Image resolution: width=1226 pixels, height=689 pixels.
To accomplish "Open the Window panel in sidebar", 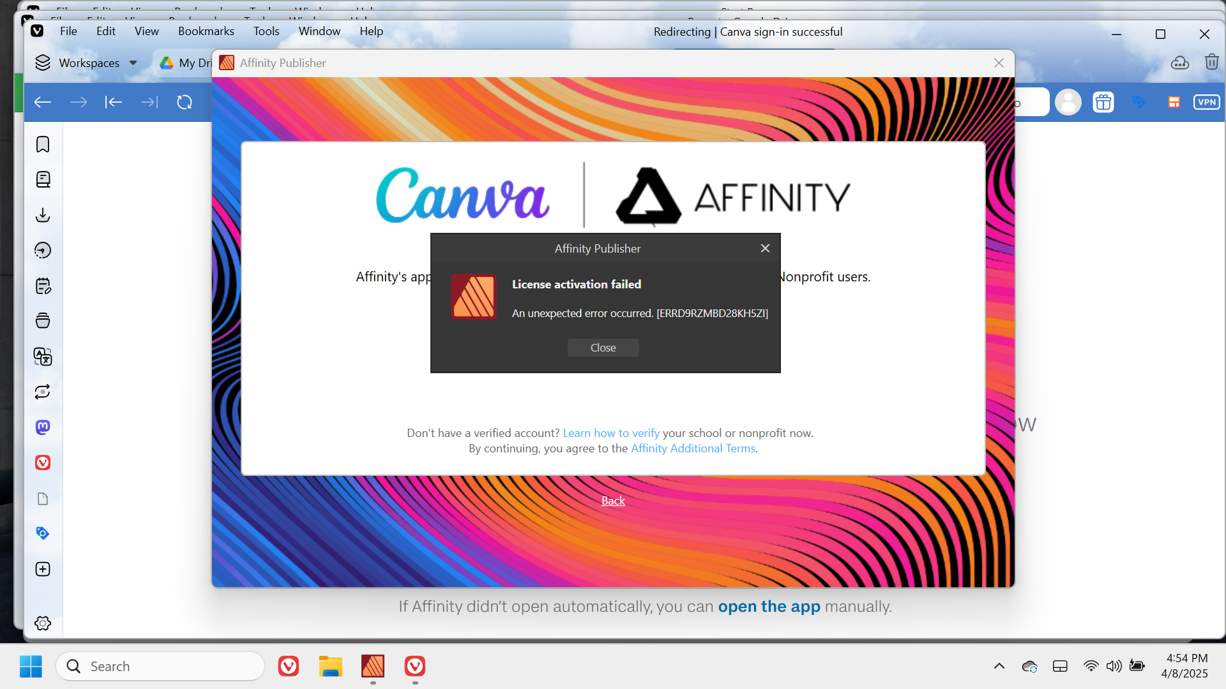I will [x=43, y=321].
